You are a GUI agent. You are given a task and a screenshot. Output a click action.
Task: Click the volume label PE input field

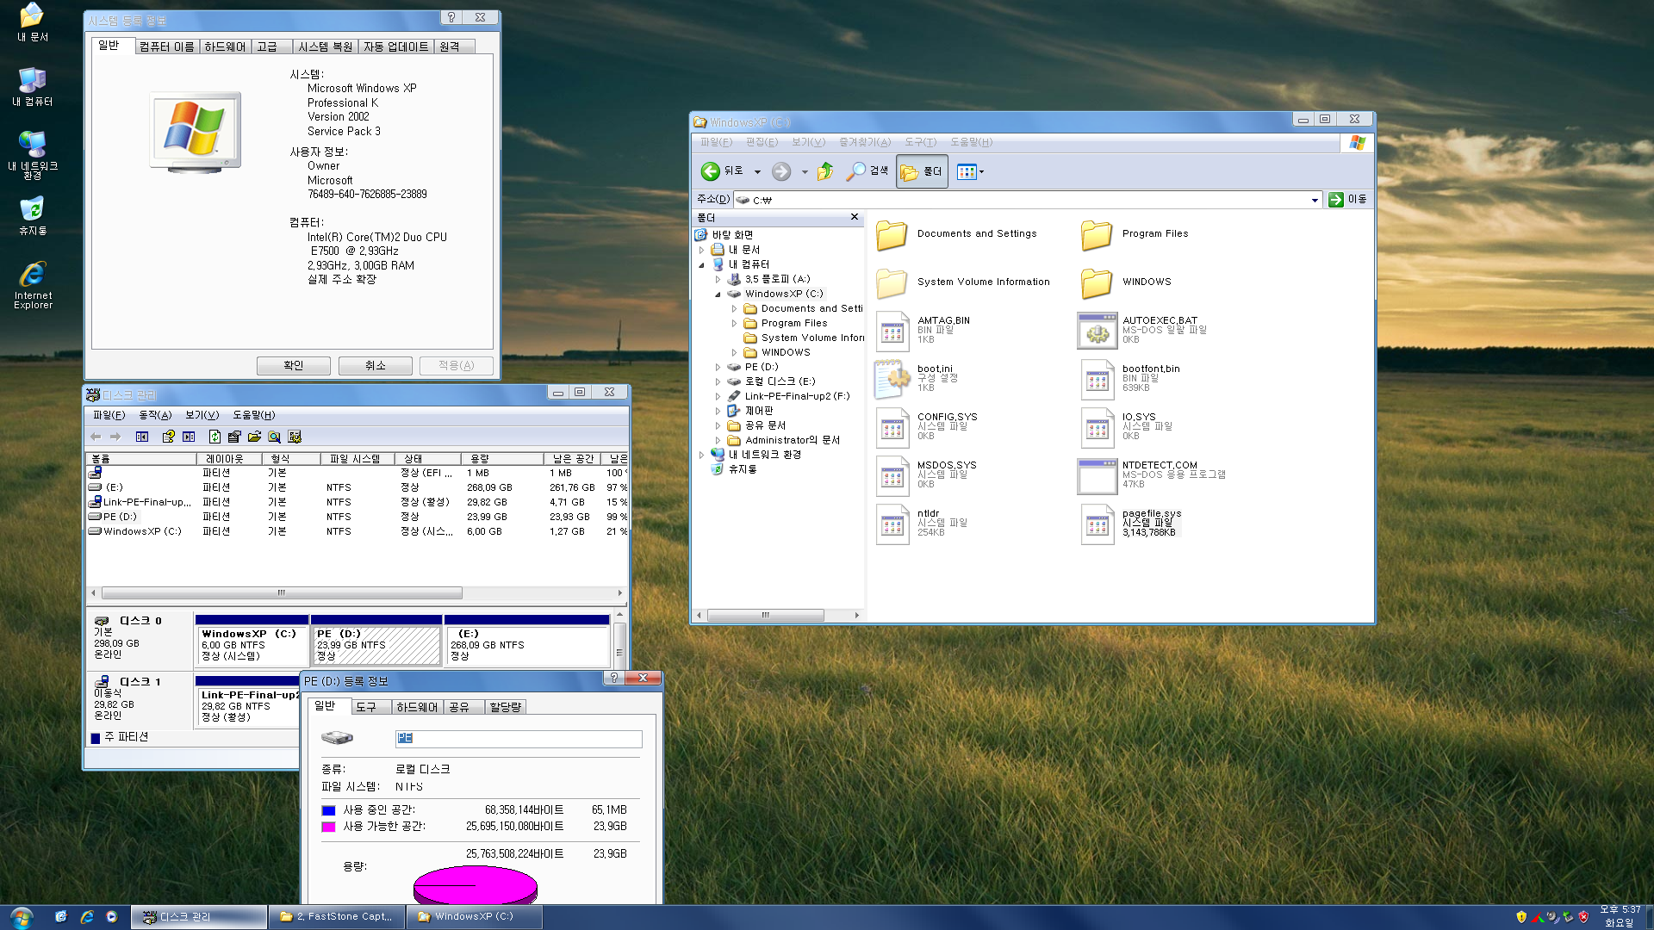point(519,739)
